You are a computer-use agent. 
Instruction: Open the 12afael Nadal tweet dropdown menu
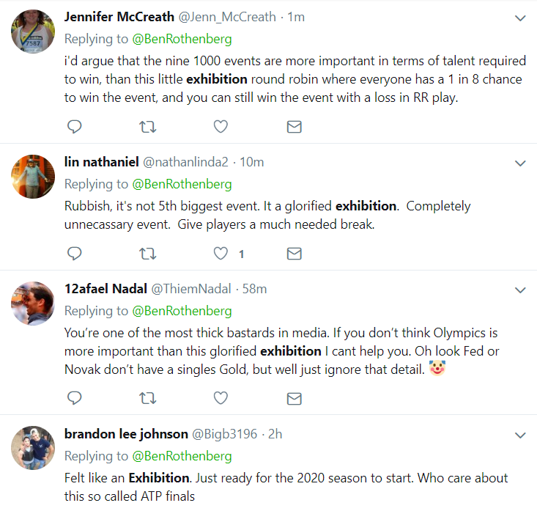pos(519,290)
